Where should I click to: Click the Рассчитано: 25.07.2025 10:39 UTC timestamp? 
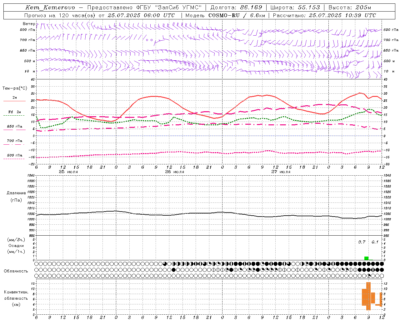324,15
